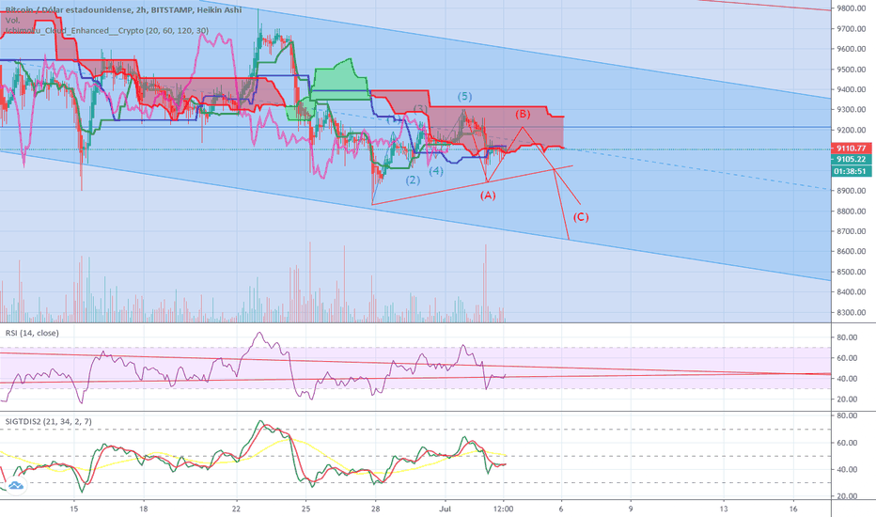Select the blue (2) wave label
This screenshot has width=876, height=517.
[413, 180]
